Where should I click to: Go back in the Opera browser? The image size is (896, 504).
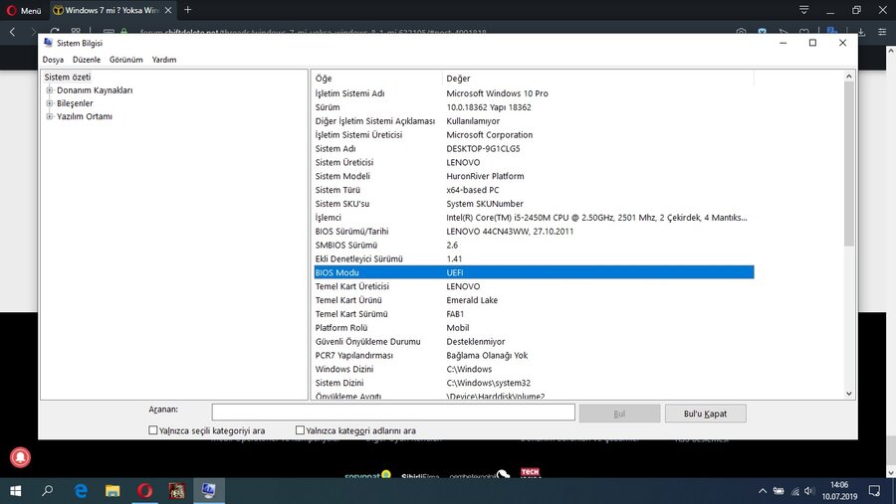(x=13, y=32)
